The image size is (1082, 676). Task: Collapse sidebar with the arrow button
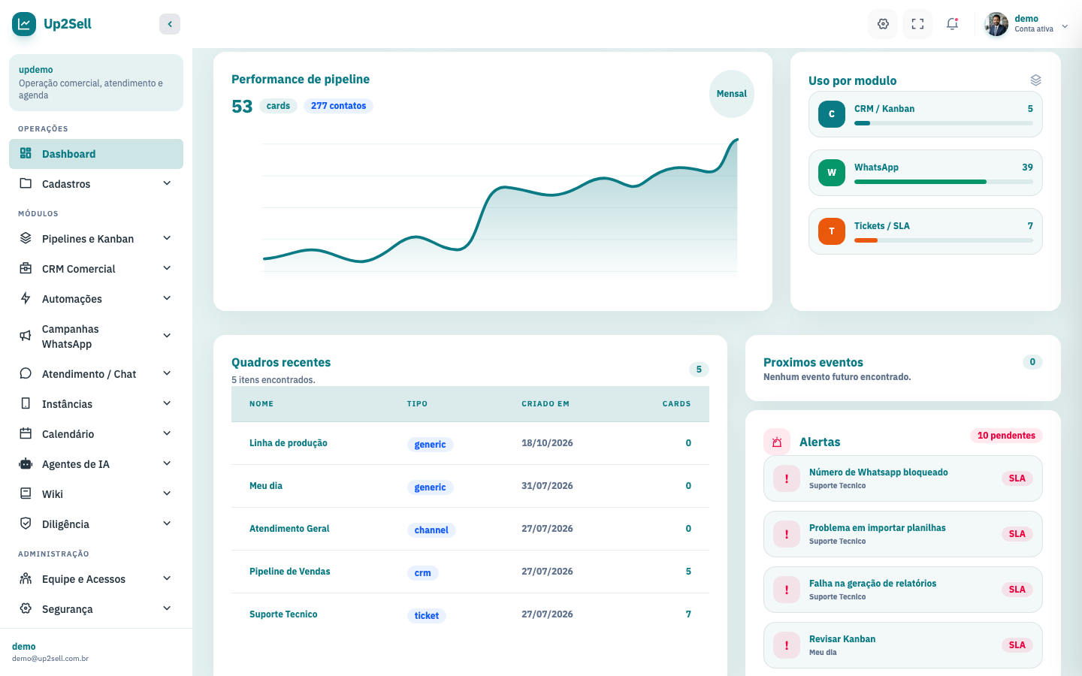point(170,24)
